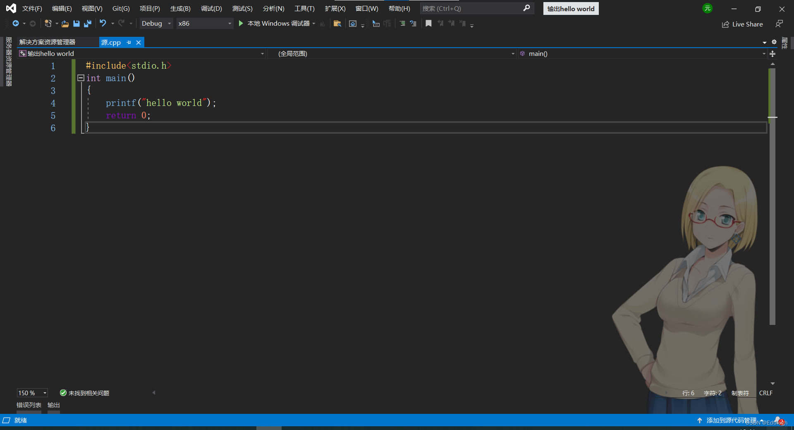The width and height of the screenshot is (794, 430).
Task: Click the Feedback person icon
Action: (779, 24)
